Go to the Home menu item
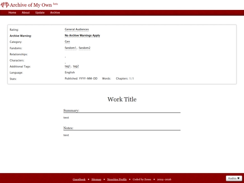This screenshot has width=244, height=183. pyautogui.click(x=12, y=13)
